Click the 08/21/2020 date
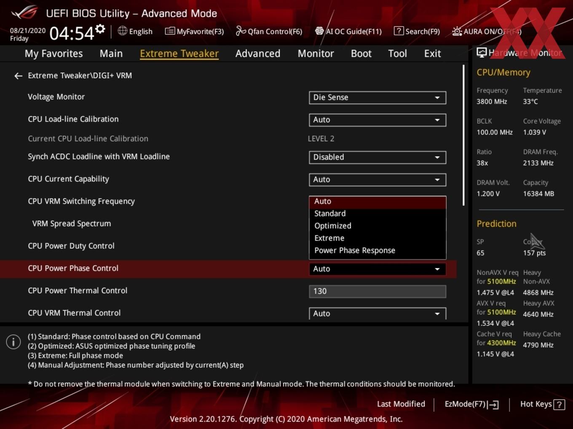The width and height of the screenshot is (573, 429). (x=28, y=31)
